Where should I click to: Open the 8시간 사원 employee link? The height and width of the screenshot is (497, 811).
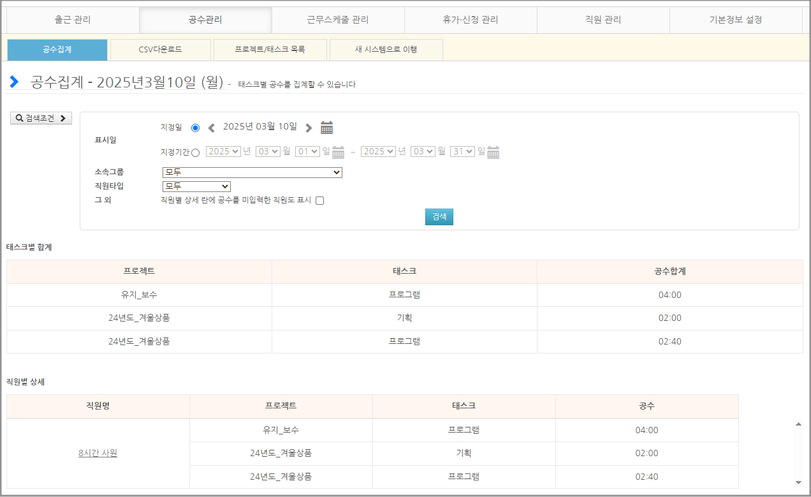(98, 453)
